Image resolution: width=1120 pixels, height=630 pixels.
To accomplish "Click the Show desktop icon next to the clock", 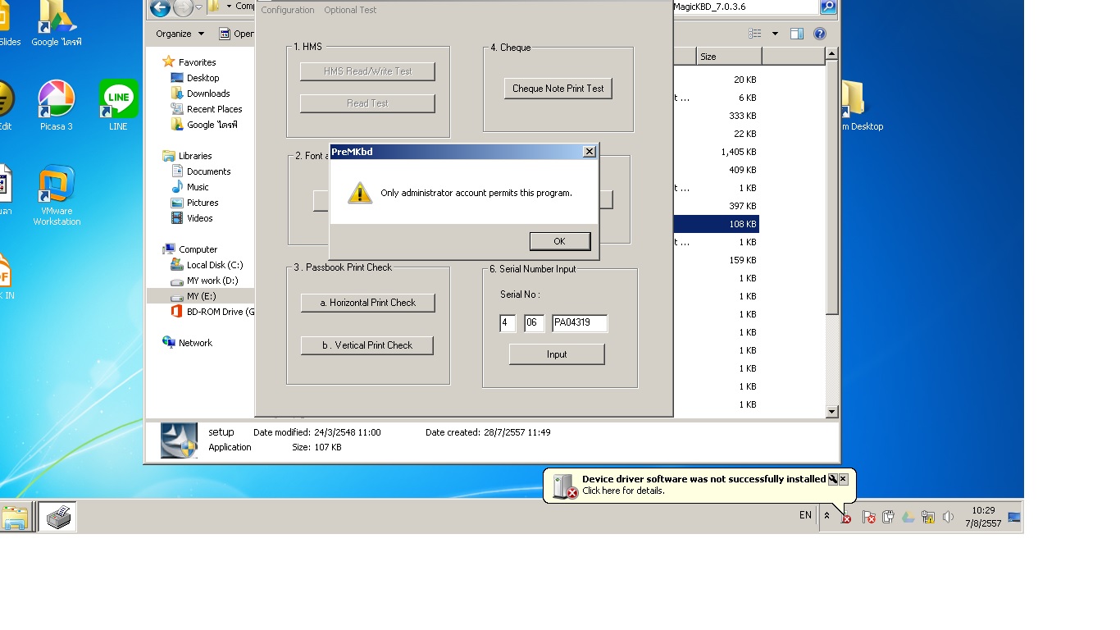I will click(1014, 517).
